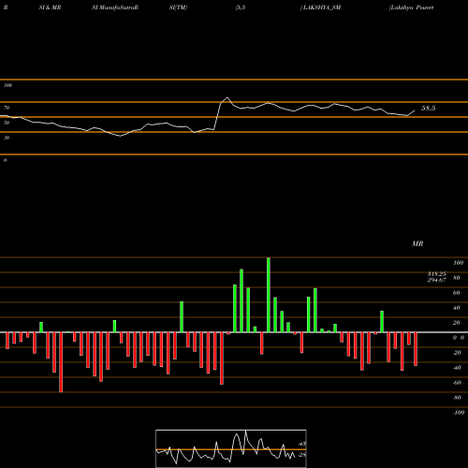468x468 pixels.
Task: Click the RSI line peak above 70
Action: coord(227,97)
